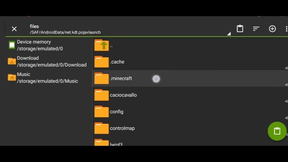
Task: Open the caciocavallo folder
Action: [x=190, y=95]
